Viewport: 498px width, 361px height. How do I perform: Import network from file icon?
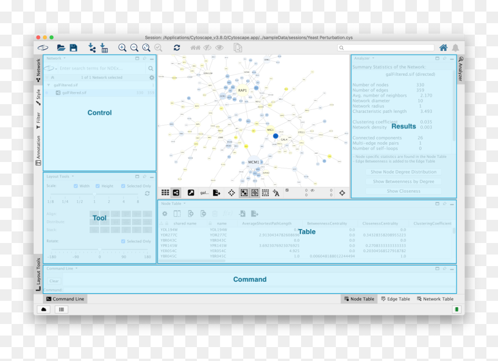coord(92,48)
